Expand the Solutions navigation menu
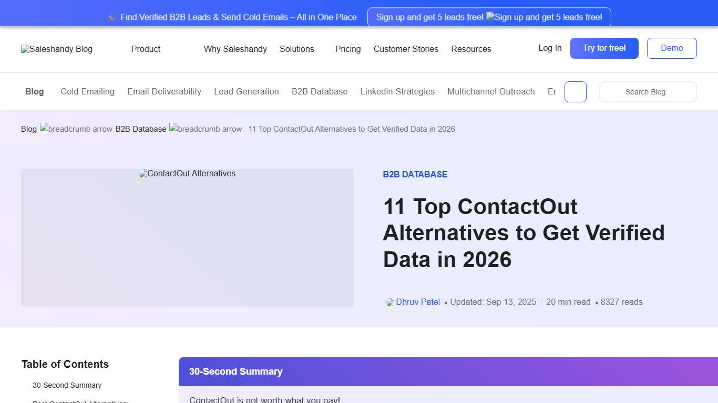718x403 pixels. (297, 49)
